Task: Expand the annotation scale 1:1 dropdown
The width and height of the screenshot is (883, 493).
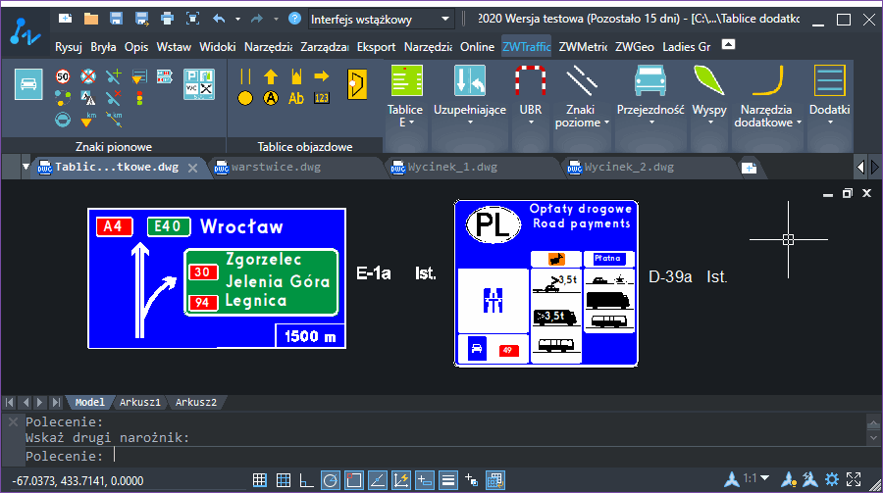Action: [x=764, y=477]
